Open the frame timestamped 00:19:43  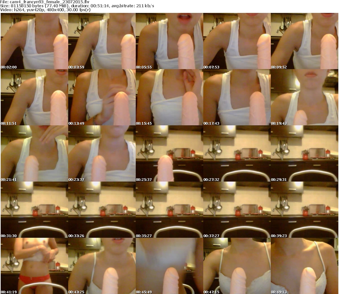pyautogui.click(x=304, y=97)
